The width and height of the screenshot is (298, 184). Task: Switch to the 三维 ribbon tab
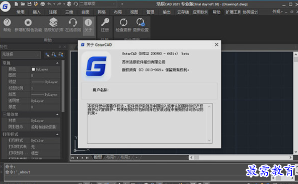tap(69, 12)
